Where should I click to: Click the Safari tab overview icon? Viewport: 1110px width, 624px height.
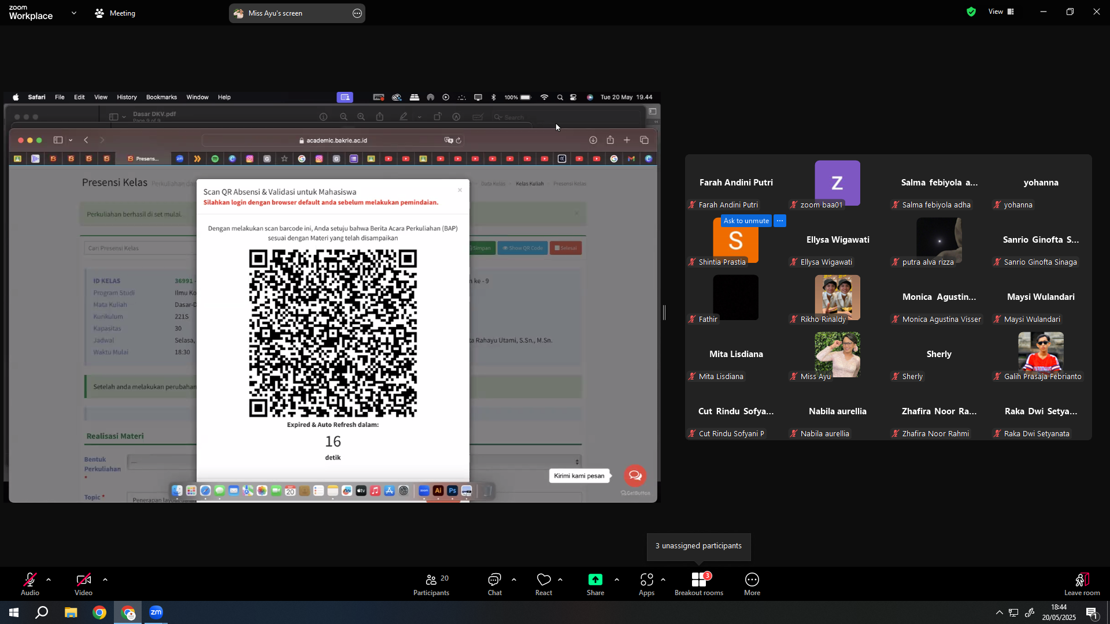pos(644,140)
